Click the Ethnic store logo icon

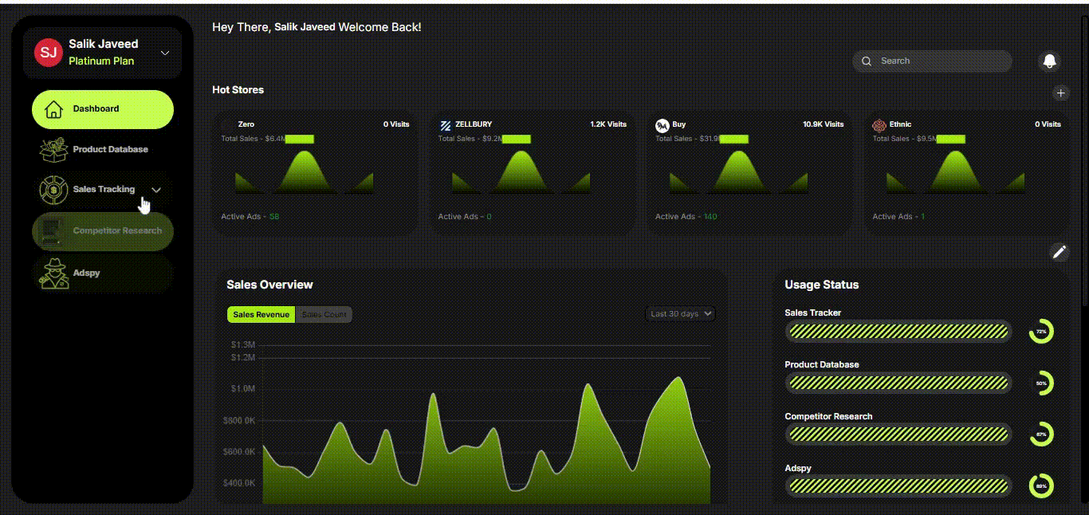[x=879, y=125]
